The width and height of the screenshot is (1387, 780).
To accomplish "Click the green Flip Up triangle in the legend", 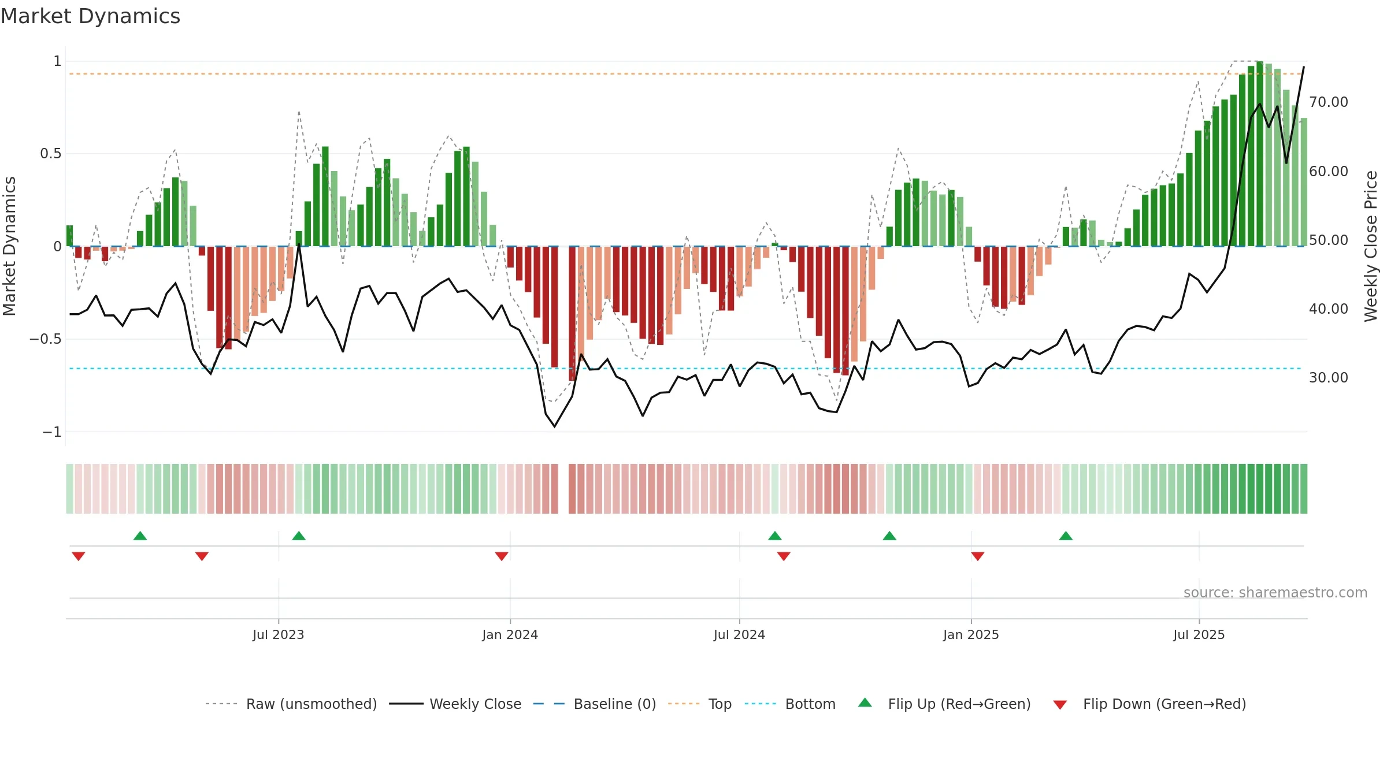I will tap(865, 703).
